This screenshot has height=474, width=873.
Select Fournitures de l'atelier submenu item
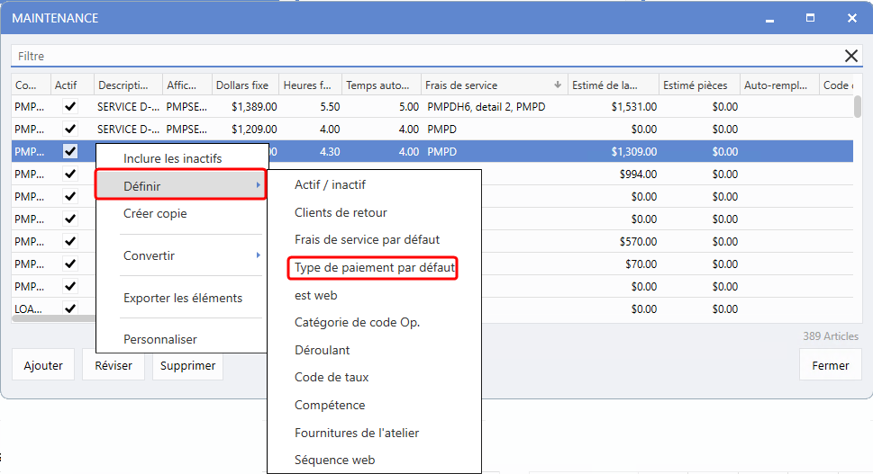coord(357,433)
